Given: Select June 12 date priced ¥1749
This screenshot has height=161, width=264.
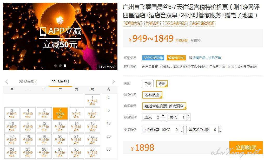Looking at the screenshot, I should tap(44, 127).
